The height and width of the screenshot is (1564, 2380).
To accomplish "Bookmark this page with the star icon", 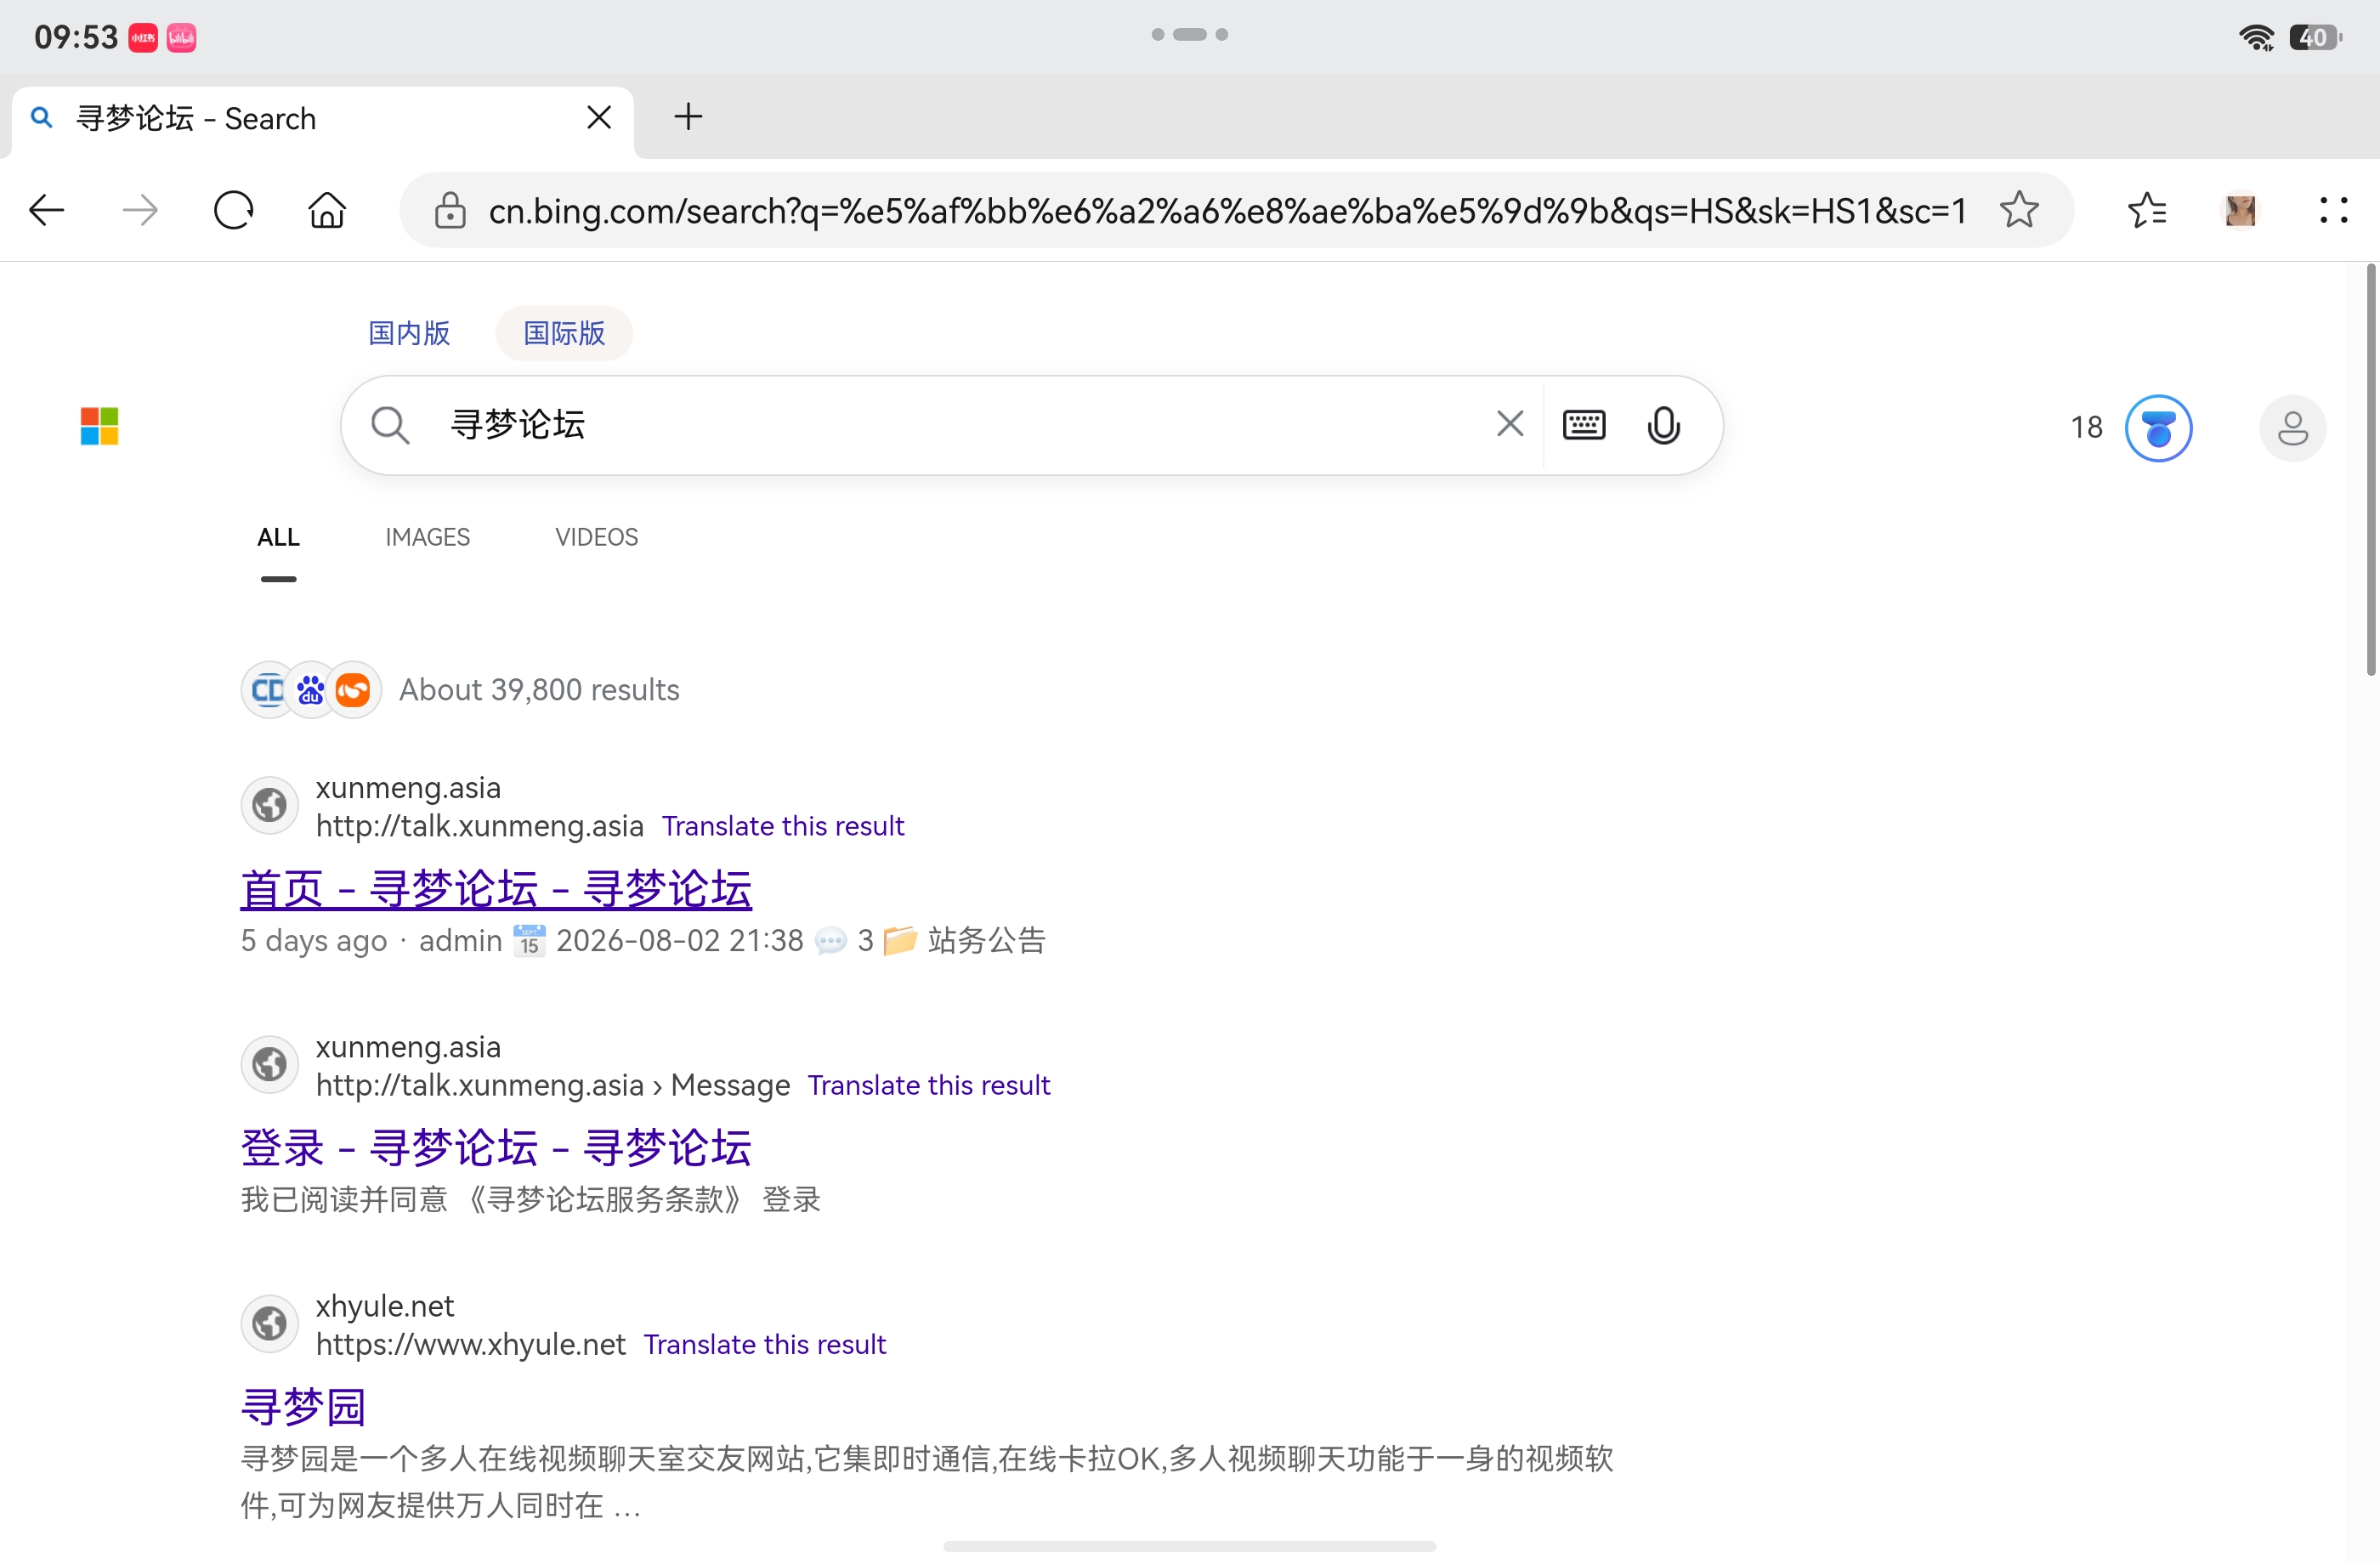I will click(2019, 210).
